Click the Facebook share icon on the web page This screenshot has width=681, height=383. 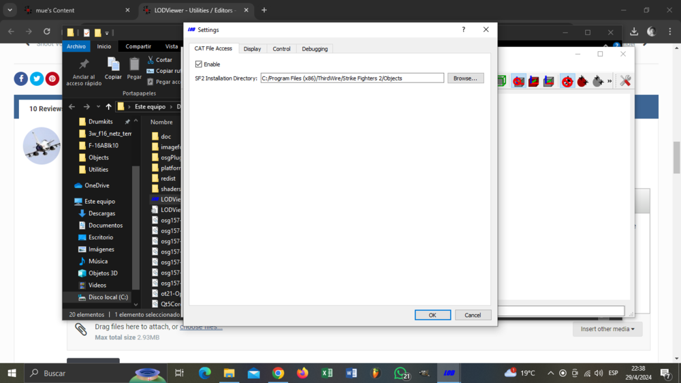click(21, 78)
